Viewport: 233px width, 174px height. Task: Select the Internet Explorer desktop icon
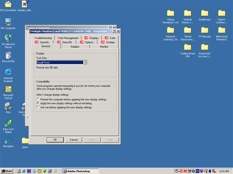(8, 75)
